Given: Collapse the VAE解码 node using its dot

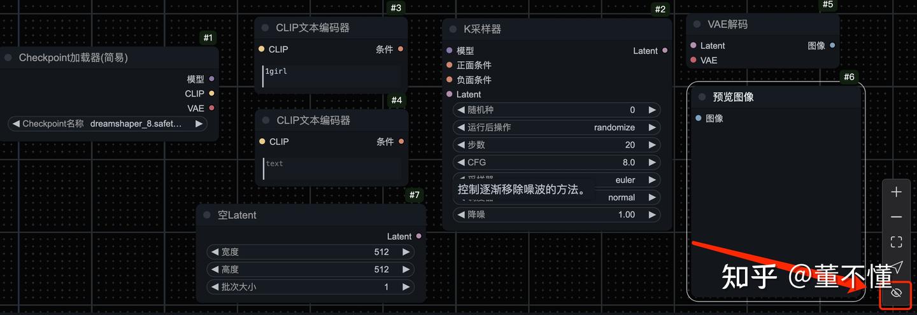Looking at the screenshot, I should pos(697,24).
